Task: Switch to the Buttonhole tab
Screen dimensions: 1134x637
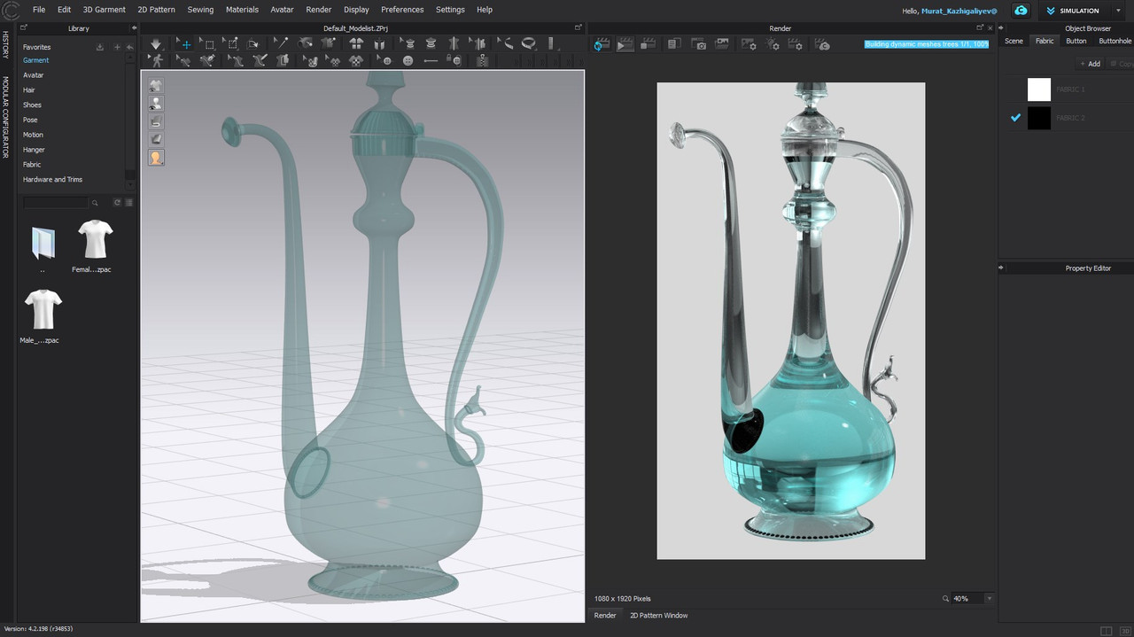Action: (1115, 41)
